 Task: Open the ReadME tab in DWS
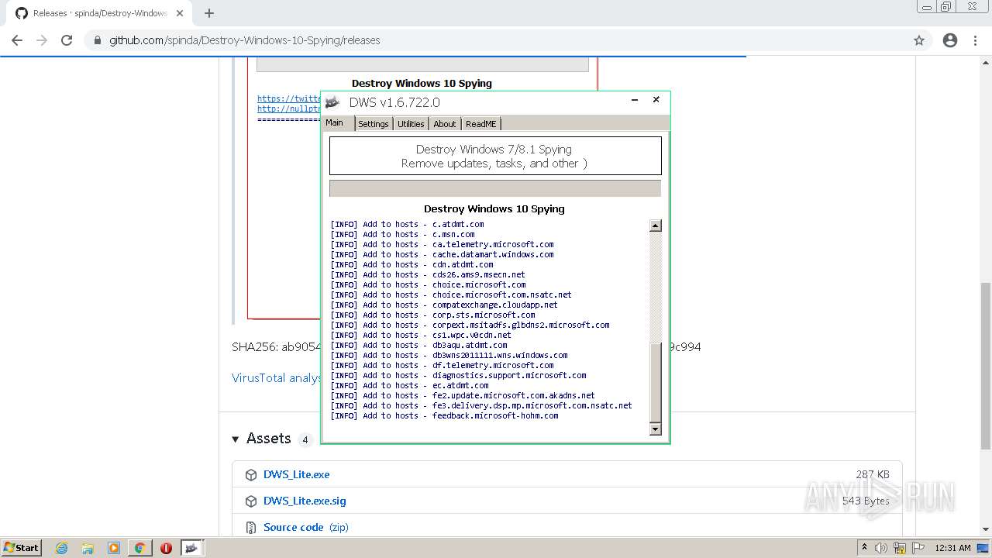tap(481, 124)
